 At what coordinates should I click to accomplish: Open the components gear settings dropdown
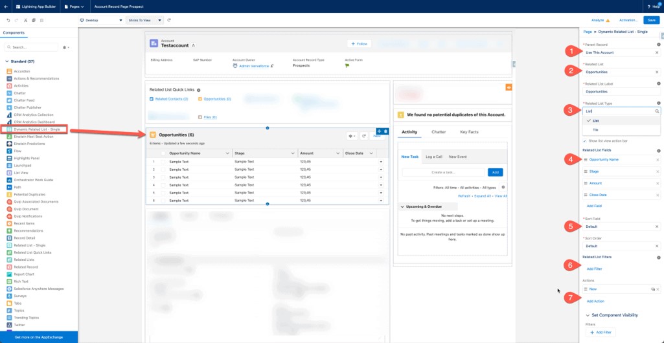point(66,47)
